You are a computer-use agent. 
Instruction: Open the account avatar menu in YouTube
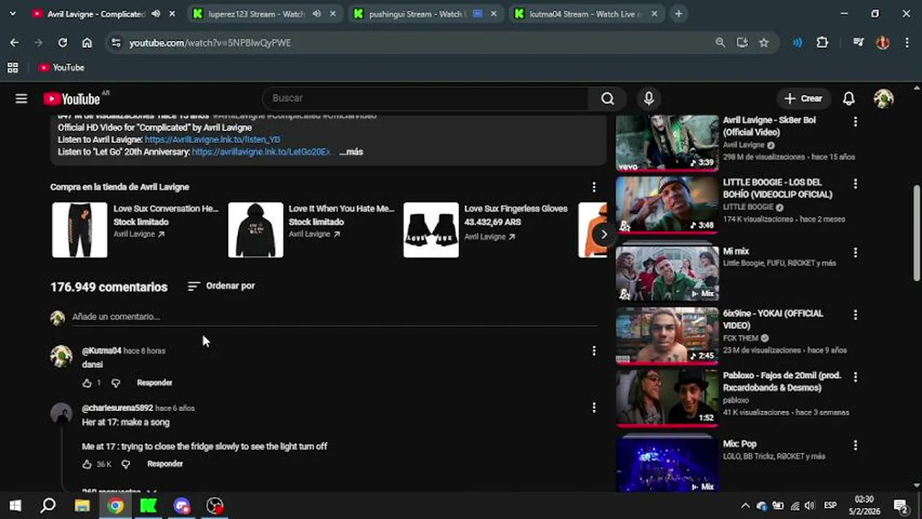pyautogui.click(x=884, y=99)
